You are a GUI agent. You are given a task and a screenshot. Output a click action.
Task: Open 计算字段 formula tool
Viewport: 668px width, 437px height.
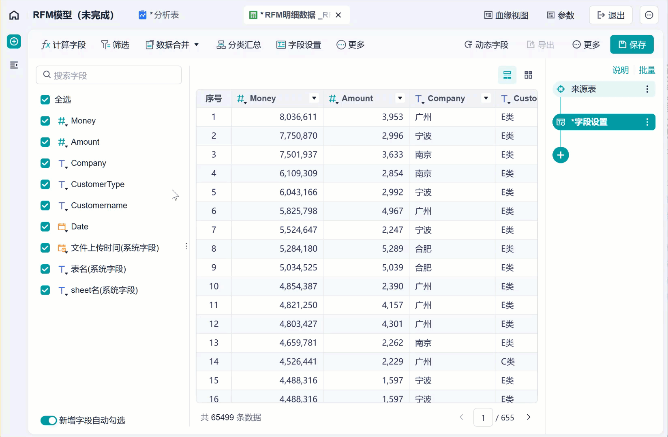coord(64,45)
